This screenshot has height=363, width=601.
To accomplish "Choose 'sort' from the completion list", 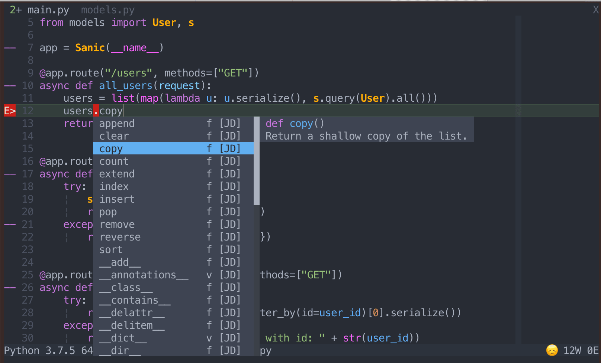I will [x=110, y=249].
